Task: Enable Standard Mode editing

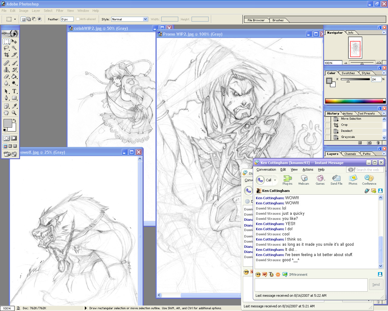Action: pyautogui.click(x=6, y=138)
